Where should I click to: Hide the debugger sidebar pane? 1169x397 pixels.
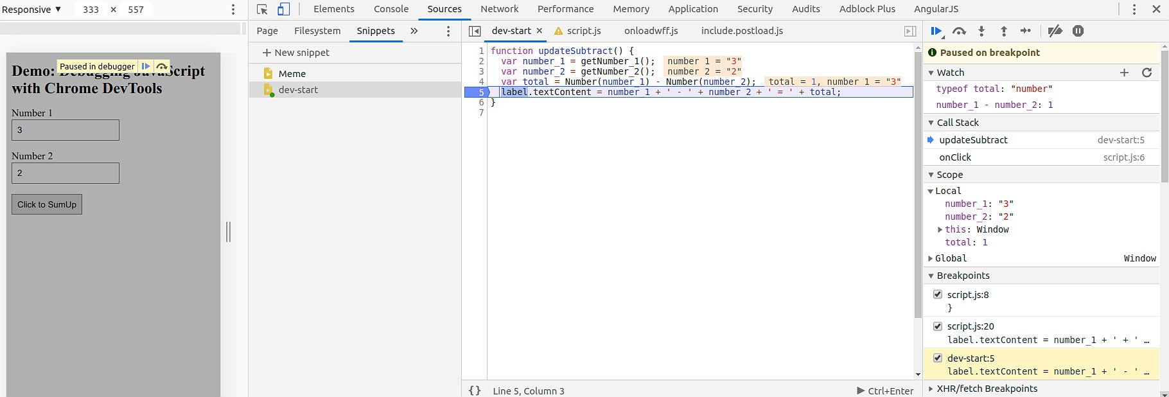point(910,31)
